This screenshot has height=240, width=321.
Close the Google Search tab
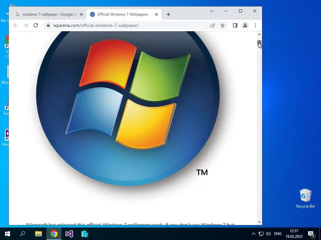82,14
